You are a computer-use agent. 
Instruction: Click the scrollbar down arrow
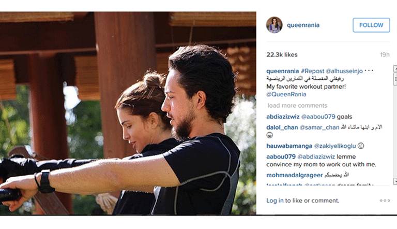[x=395, y=181]
